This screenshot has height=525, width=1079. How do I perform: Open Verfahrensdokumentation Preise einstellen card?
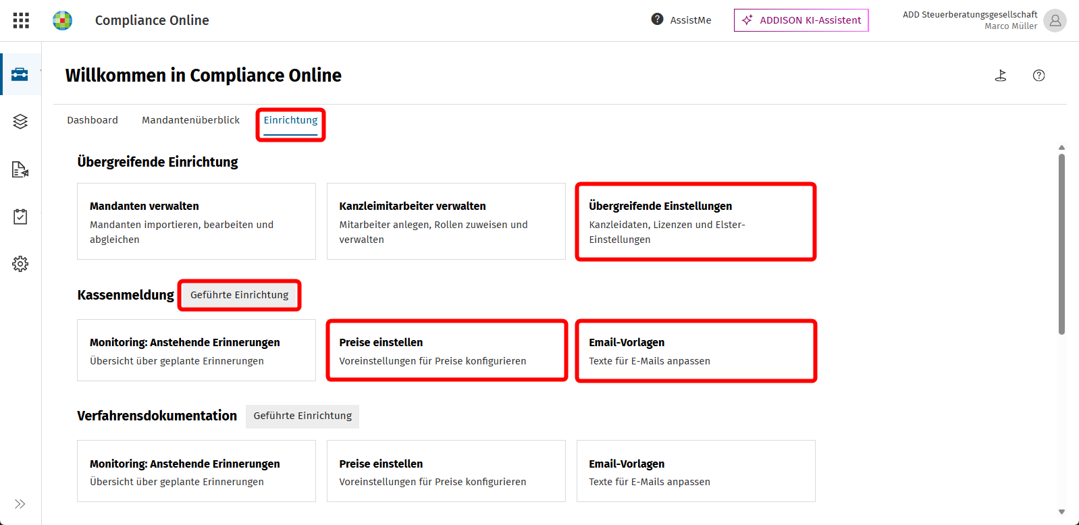(446, 471)
